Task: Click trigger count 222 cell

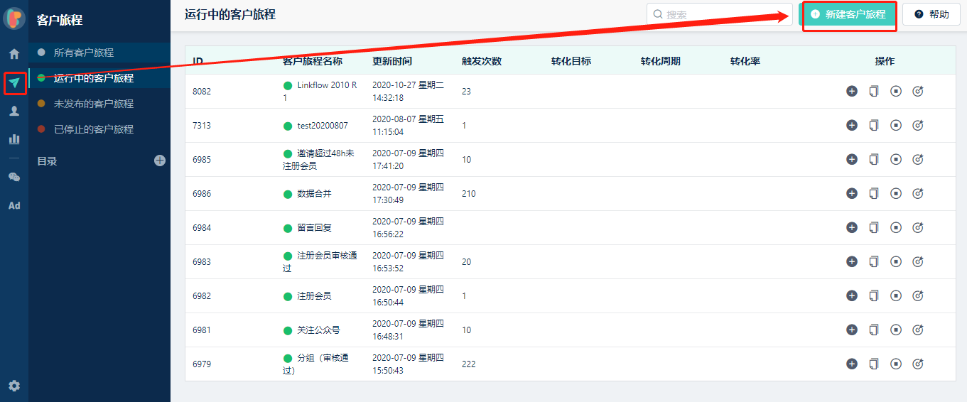Action: pos(469,364)
